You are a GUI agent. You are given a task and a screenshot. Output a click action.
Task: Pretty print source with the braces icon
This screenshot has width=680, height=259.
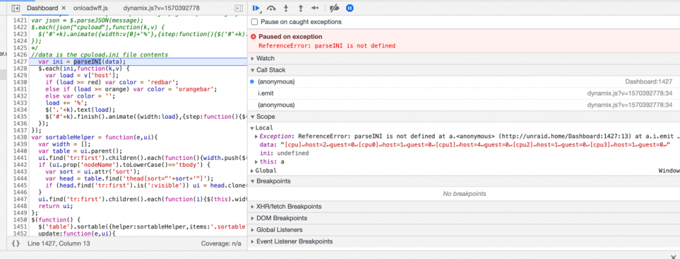[16, 243]
